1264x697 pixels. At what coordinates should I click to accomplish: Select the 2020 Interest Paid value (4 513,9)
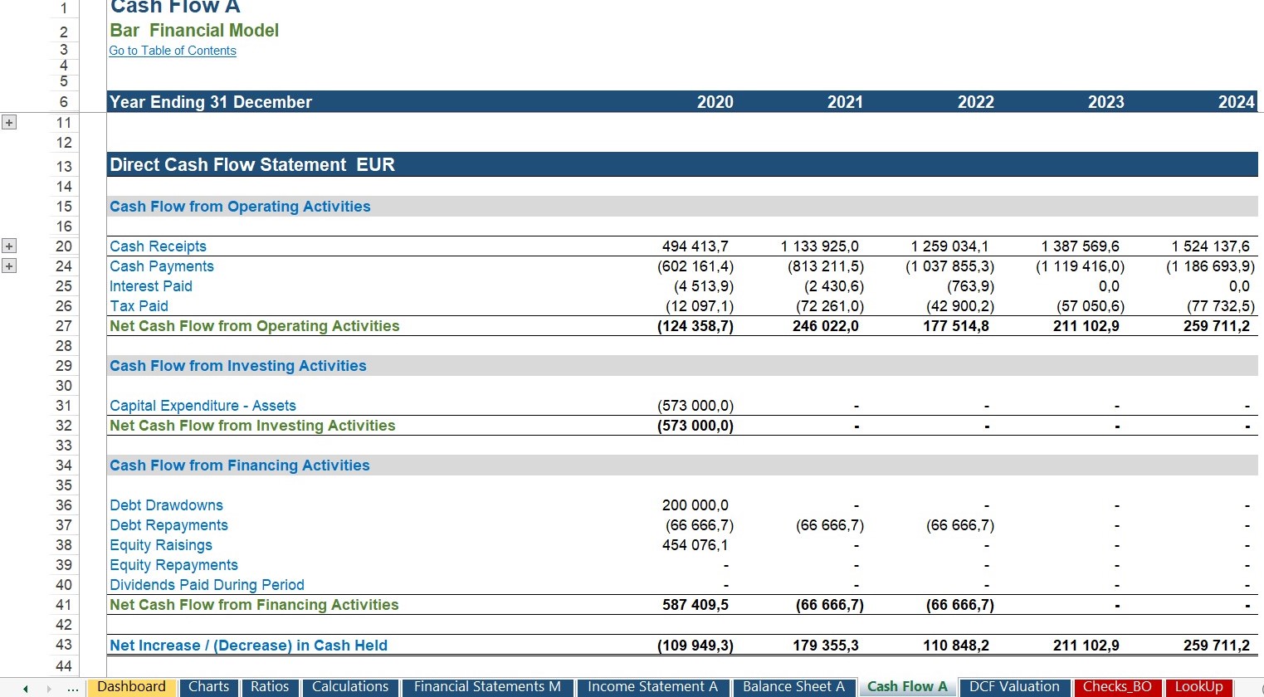tap(704, 286)
